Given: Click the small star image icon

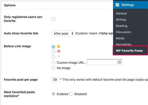Looking at the screenshot, I should pos(58,56).
